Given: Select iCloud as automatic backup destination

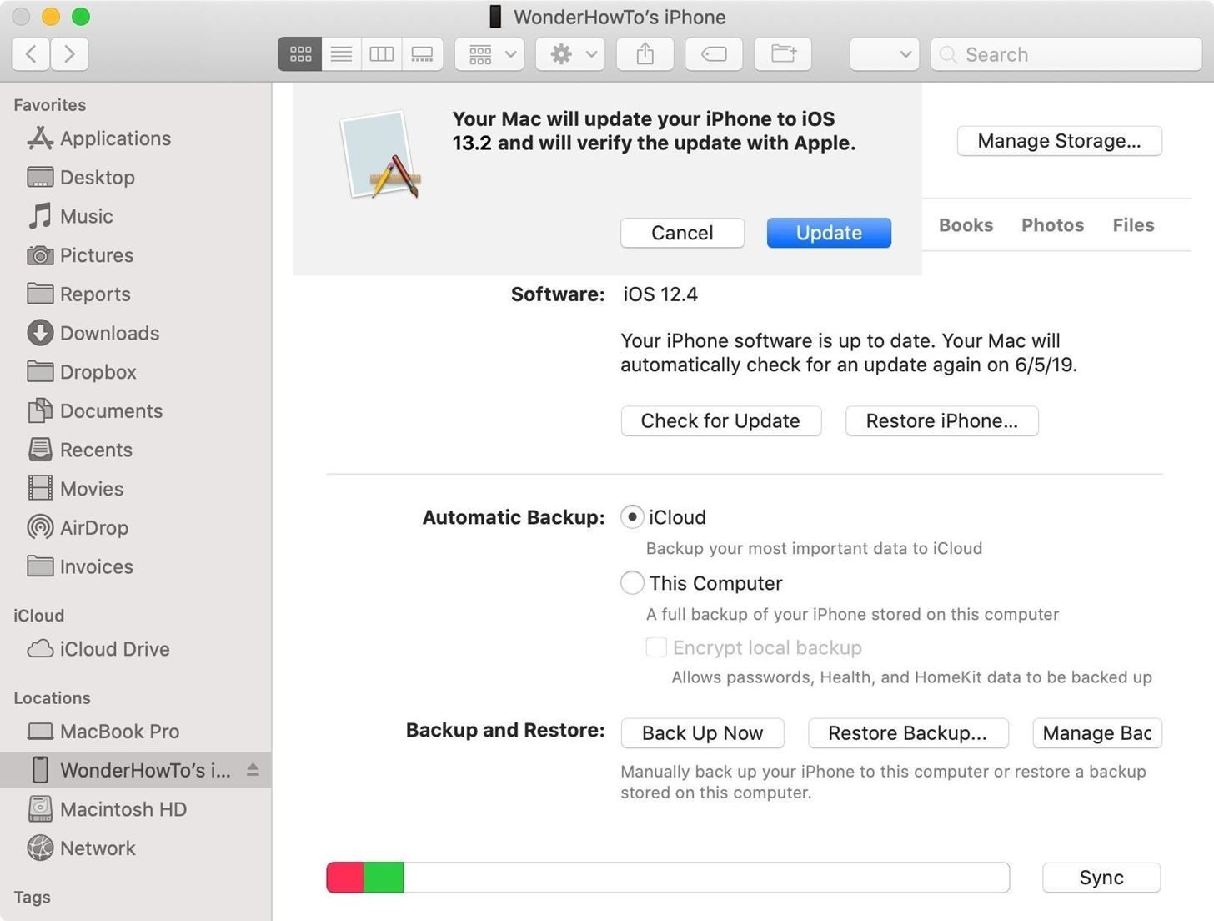Looking at the screenshot, I should point(632,517).
